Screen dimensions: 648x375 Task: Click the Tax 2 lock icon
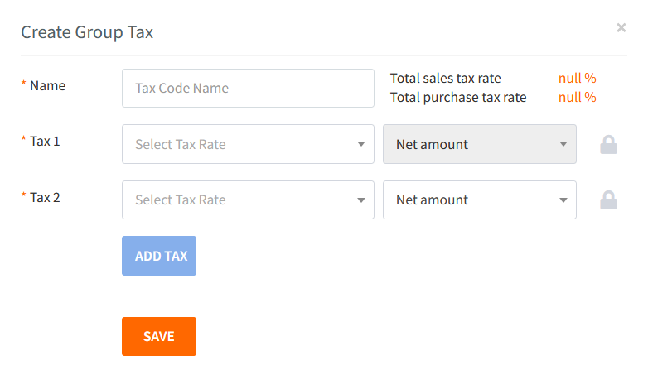click(608, 200)
